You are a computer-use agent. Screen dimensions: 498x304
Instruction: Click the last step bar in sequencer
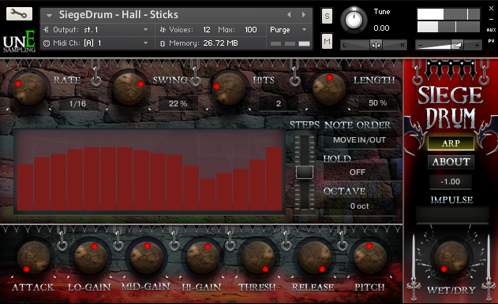tap(274, 179)
